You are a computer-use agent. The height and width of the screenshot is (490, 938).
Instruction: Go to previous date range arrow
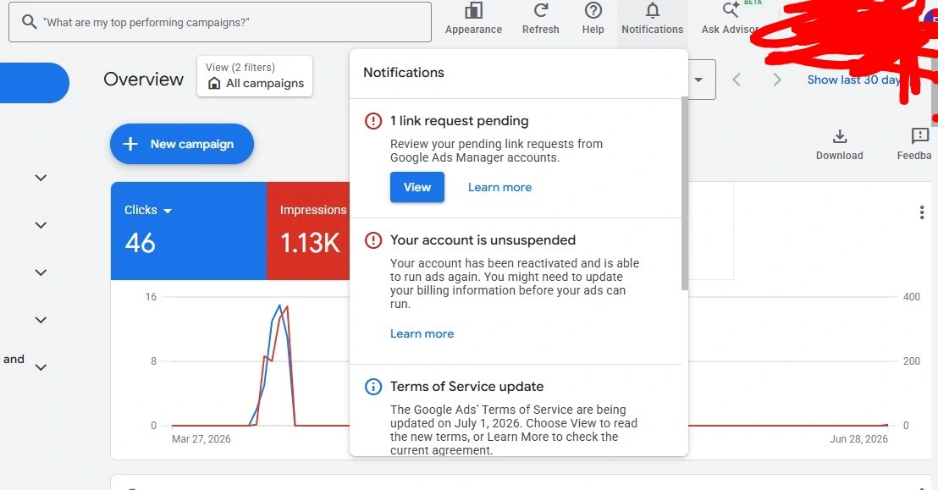[737, 80]
